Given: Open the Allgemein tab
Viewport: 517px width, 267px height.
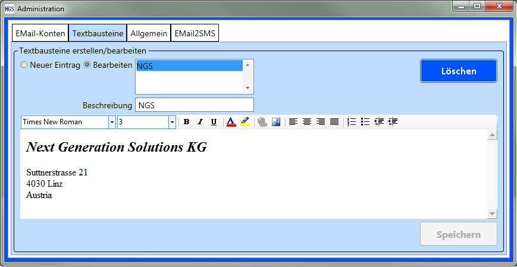Looking at the screenshot, I should (149, 33).
